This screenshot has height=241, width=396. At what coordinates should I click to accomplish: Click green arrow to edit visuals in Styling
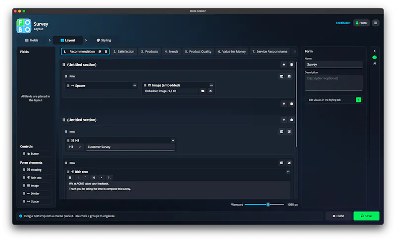[x=358, y=99]
